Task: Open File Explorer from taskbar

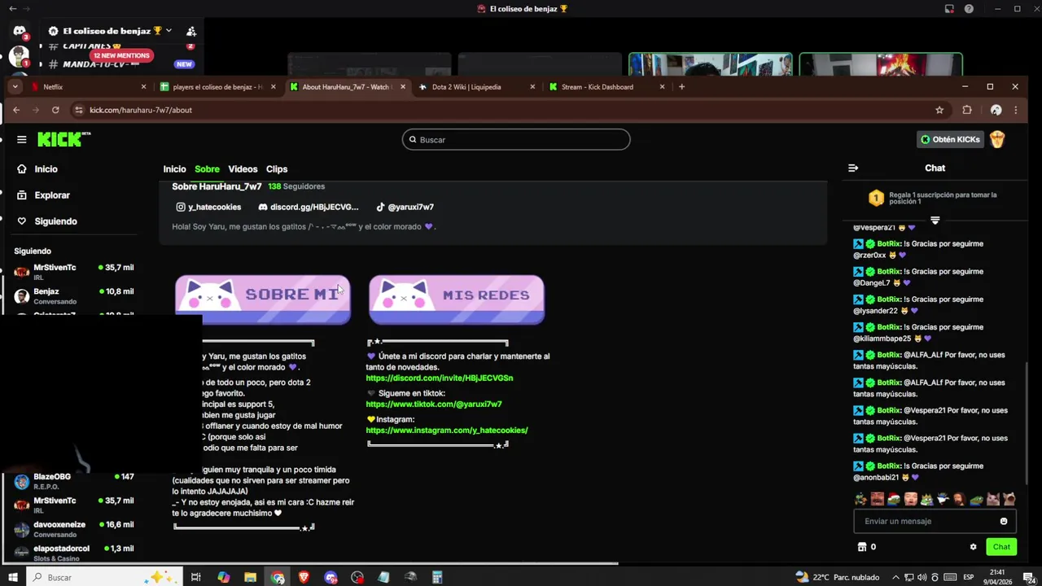Action: coord(251,577)
